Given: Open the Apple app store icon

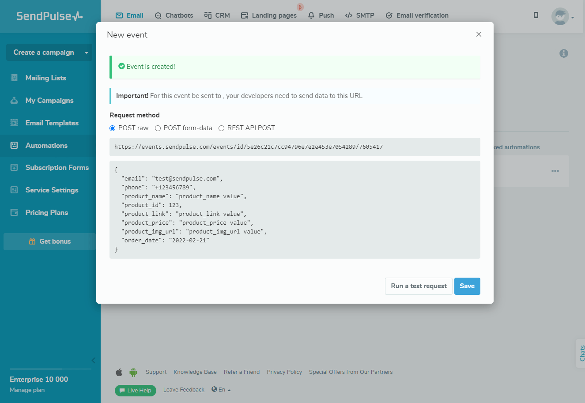Looking at the screenshot, I should click(x=119, y=372).
